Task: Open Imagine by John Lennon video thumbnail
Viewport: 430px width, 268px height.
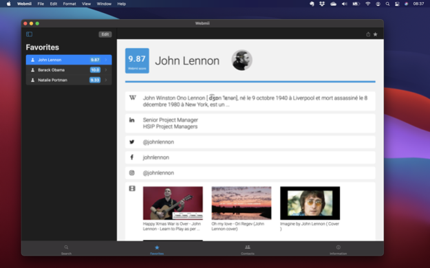Action: [x=310, y=203]
